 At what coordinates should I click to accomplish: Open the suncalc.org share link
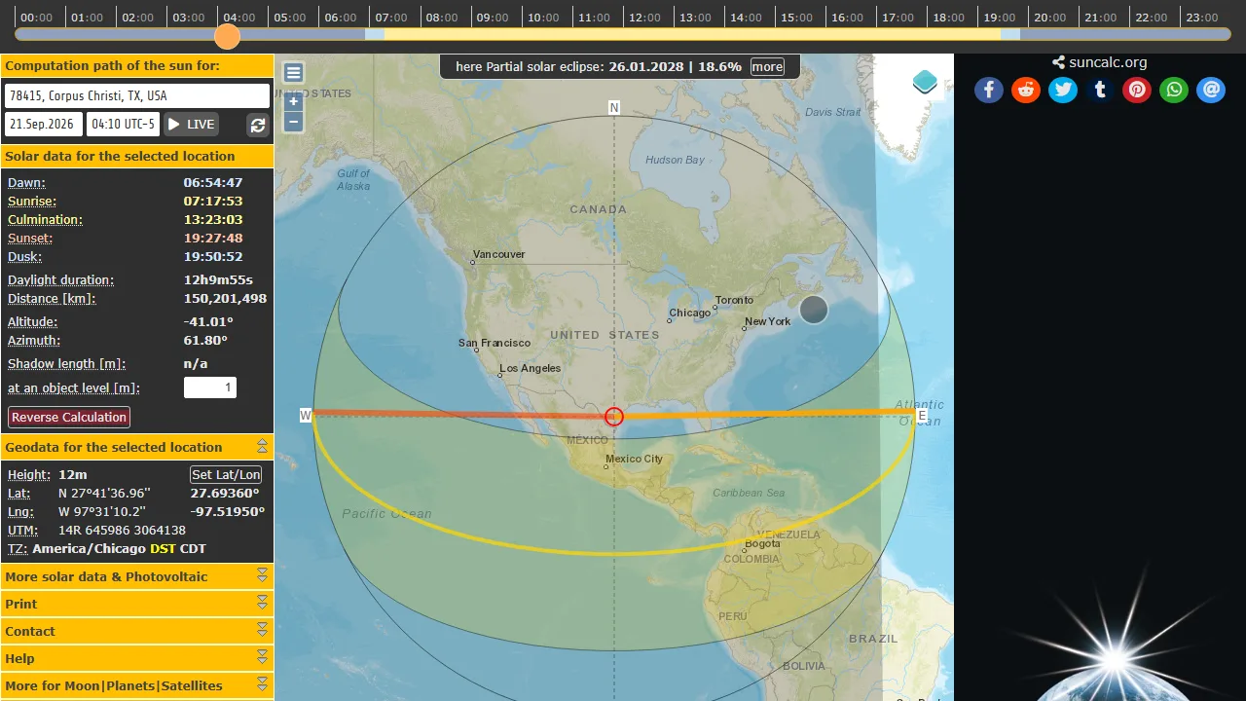coord(1100,62)
